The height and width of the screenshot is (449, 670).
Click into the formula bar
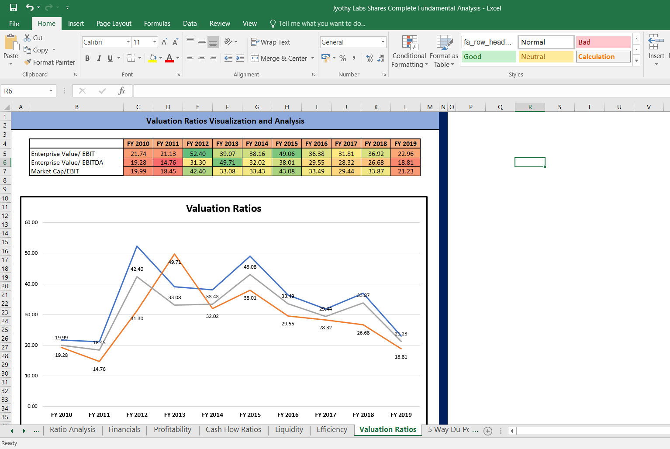(x=401, y=91)
